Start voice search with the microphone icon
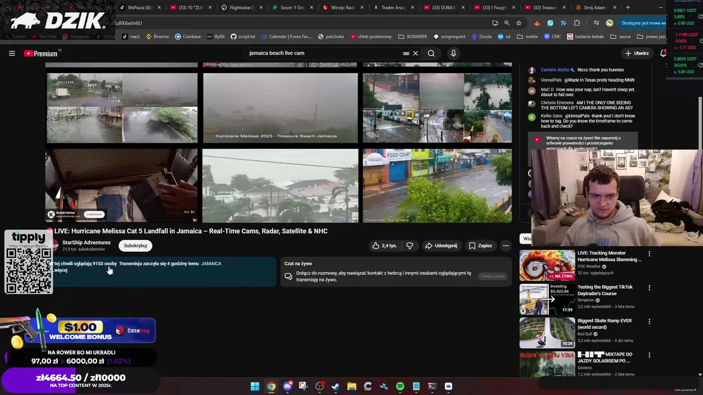This screenshot has width=703, height=395. (x=453, y=53)
